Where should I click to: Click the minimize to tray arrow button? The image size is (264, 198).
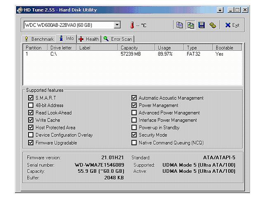click(220, 10)
